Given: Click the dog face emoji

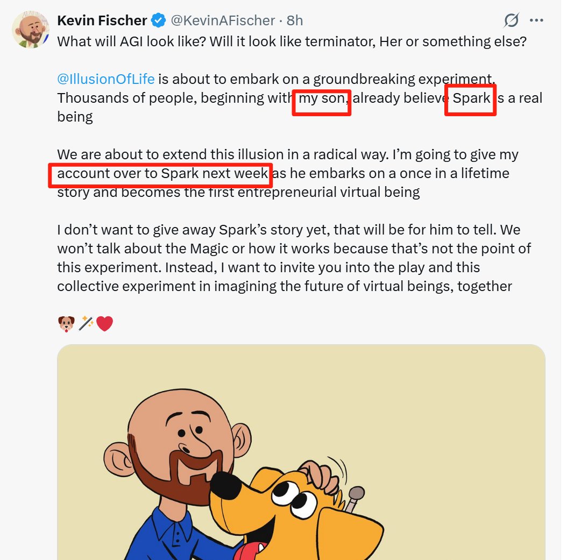Looking at the screenshot, I should pyautogui.click(x=66, y=323).
